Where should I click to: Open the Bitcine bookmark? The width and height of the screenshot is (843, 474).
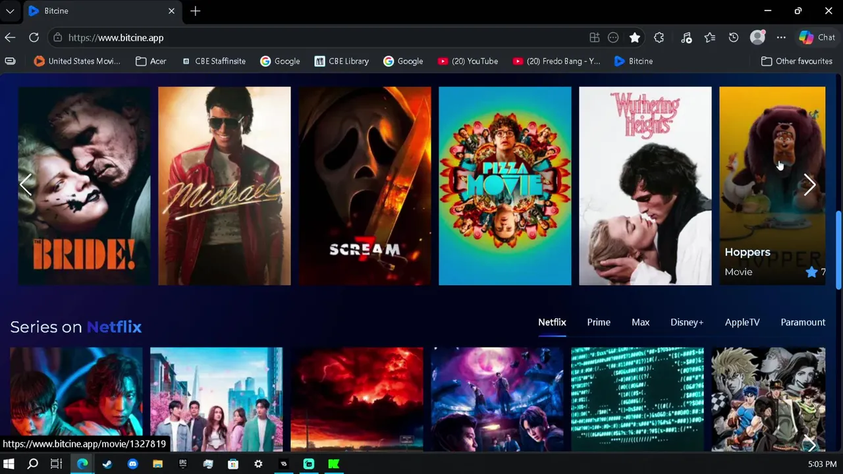click(x=634, y=61)
